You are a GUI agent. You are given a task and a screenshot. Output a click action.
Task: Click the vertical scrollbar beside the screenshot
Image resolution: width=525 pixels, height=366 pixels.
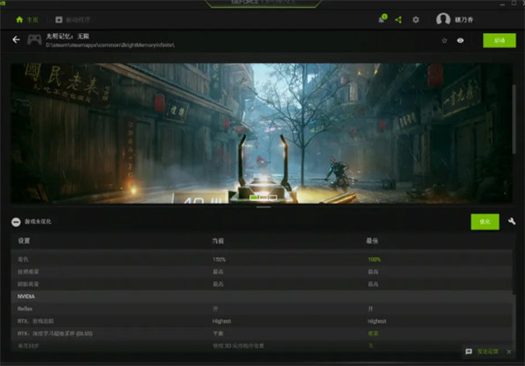[x=514, y=119]
